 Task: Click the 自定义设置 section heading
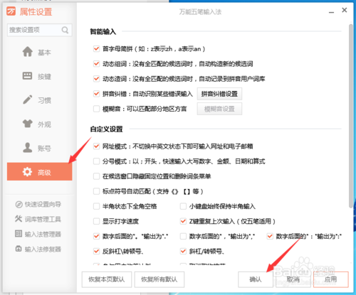[x=106, y=129]
